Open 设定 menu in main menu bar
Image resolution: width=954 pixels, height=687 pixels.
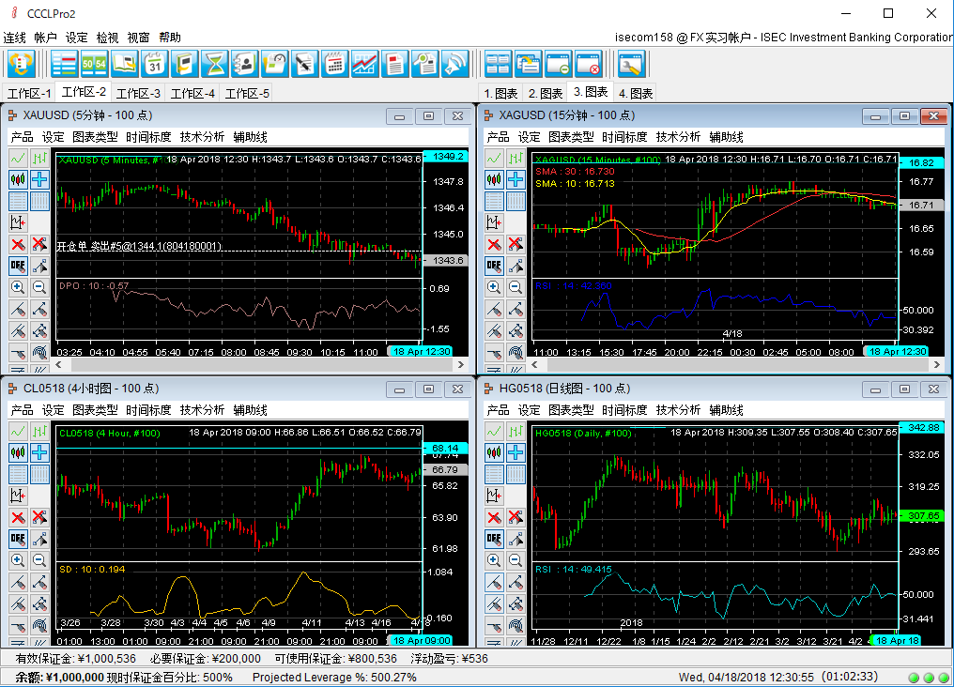[x=77, y=38]
